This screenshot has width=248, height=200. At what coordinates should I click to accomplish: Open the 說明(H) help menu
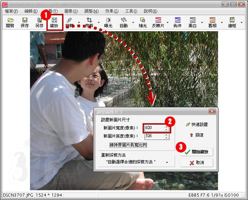151,11
